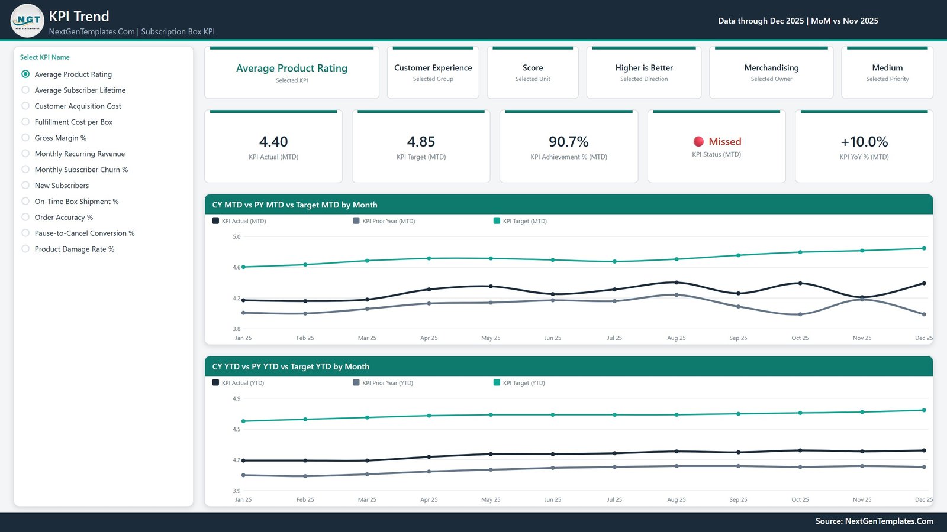Click the Customer Experience group card
947x532 pixels.
(433, 73)
